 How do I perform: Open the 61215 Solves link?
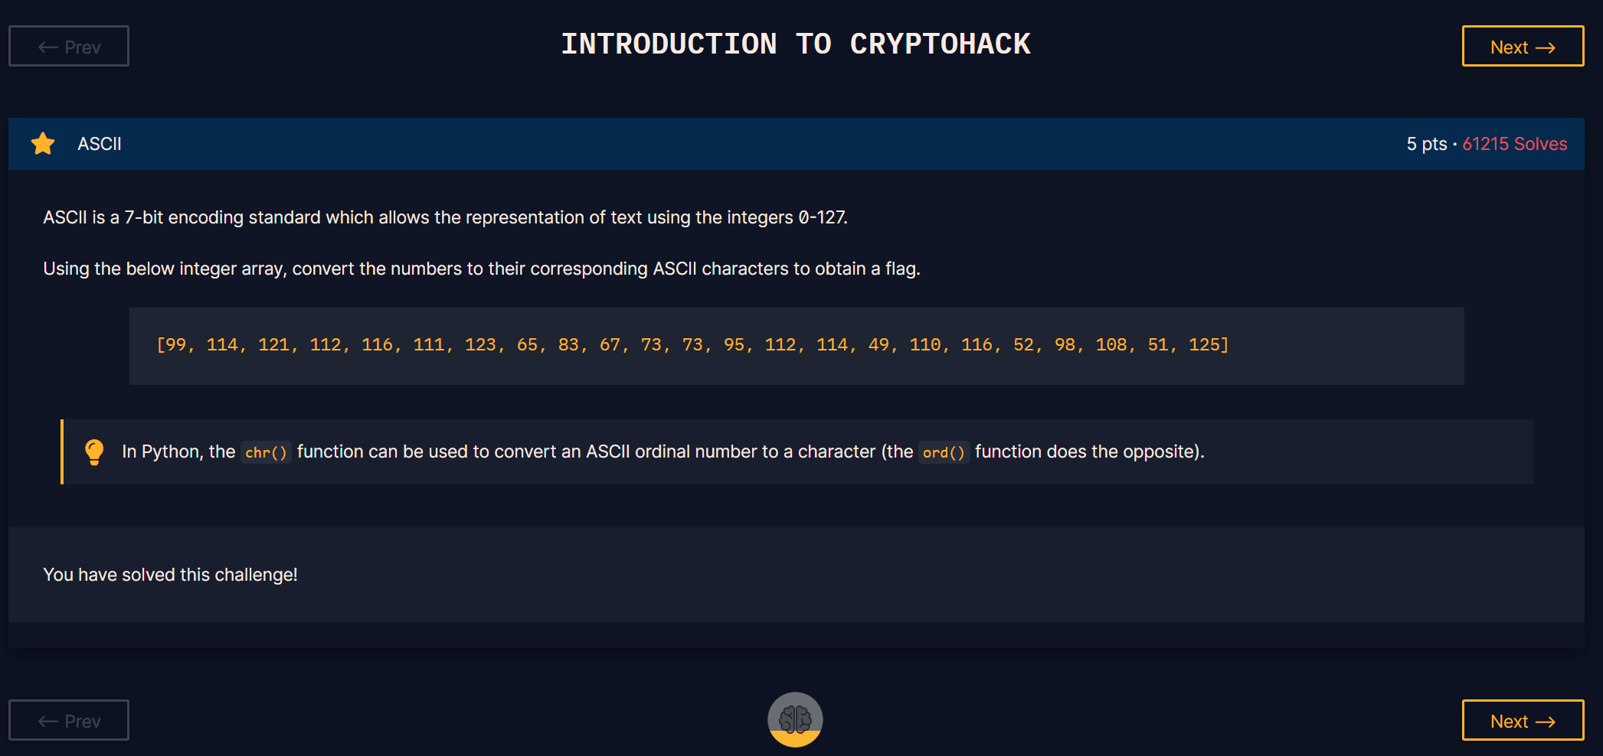(x=1514, y=144)
